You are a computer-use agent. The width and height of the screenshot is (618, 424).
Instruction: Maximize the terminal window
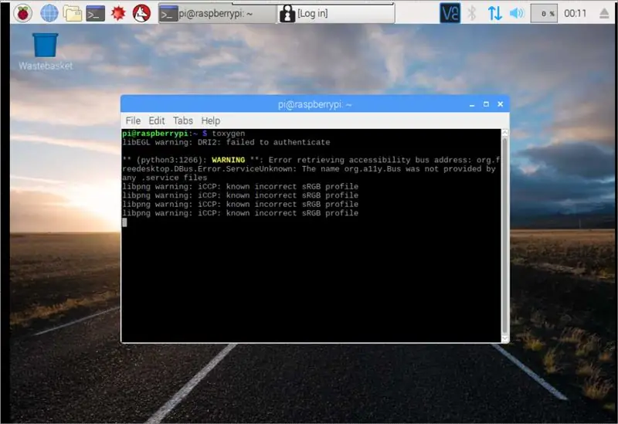click(486, 104)
